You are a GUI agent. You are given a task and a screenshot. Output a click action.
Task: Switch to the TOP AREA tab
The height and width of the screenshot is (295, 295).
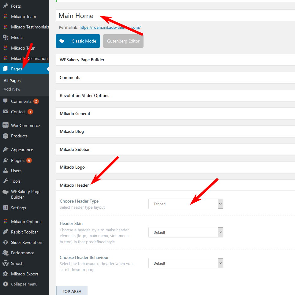pos(72,291)
